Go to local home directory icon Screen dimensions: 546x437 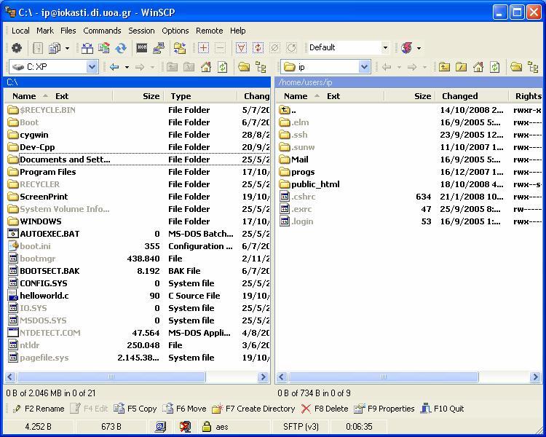[206, 66]
